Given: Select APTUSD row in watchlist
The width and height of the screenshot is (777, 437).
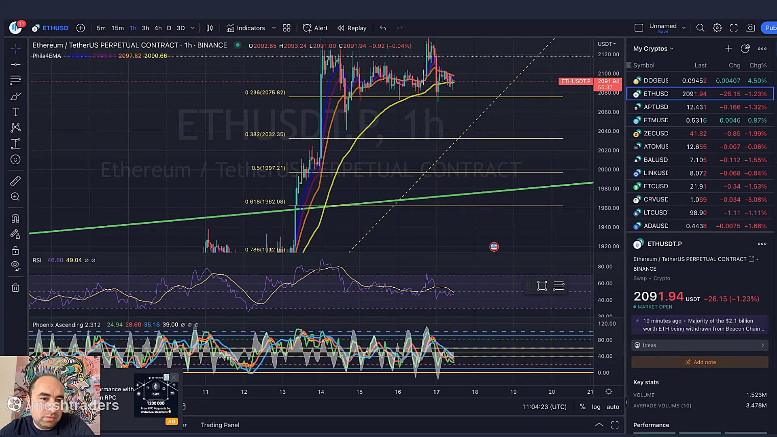Looking at the screenshot, I should pos(700,107).
